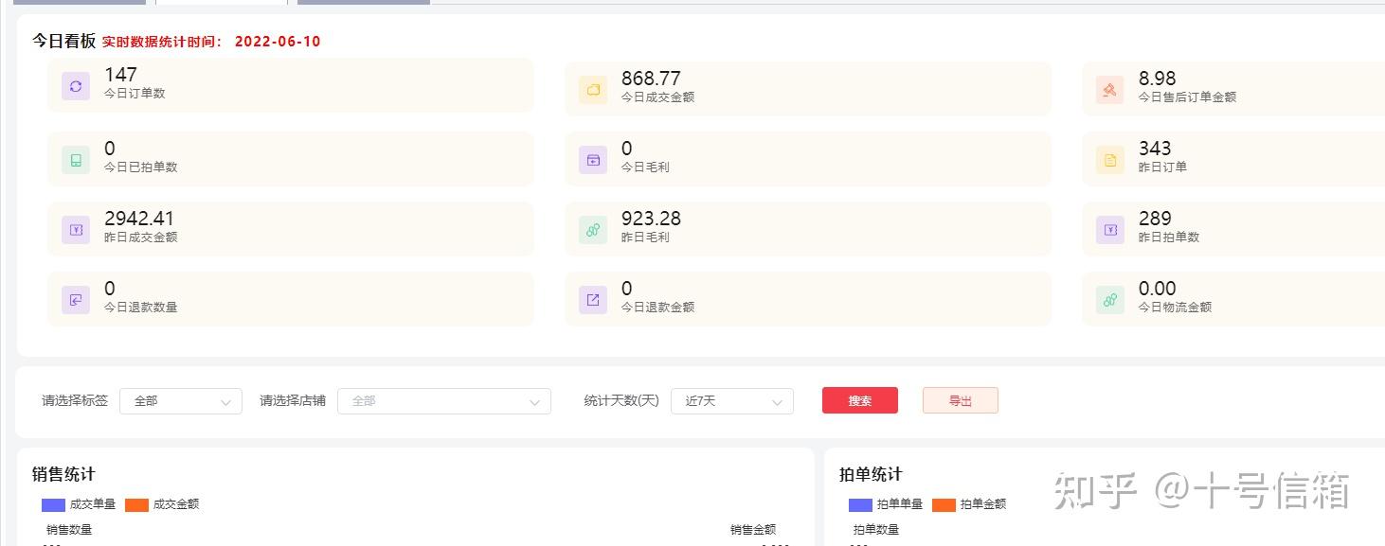Click the 今日看板 heading
Screen dimensions: 1385x546
point(64,41)
